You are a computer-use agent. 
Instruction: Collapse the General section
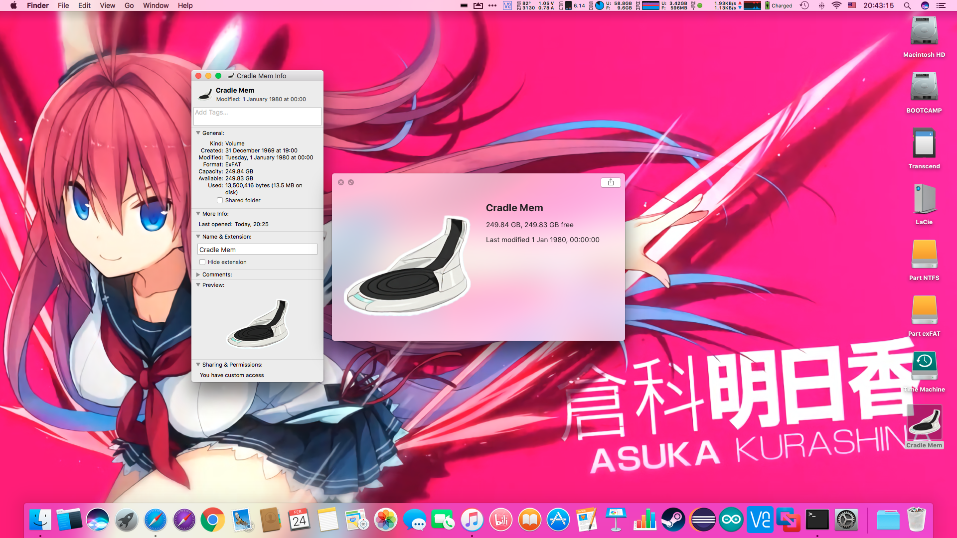pyautogui.click(x=198, y=133)
